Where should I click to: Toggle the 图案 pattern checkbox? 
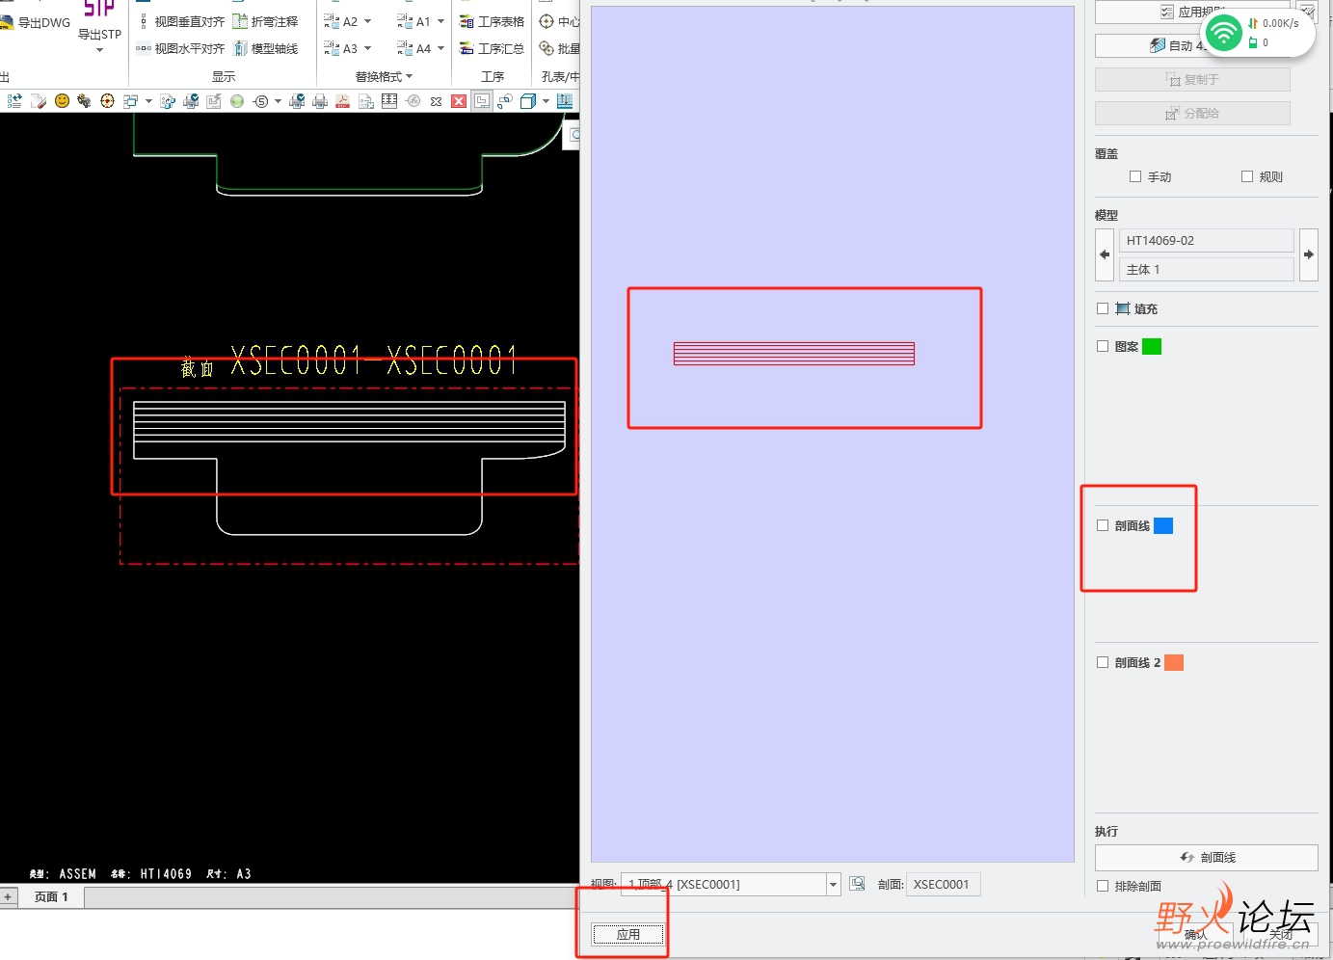tap(1103, 346)
